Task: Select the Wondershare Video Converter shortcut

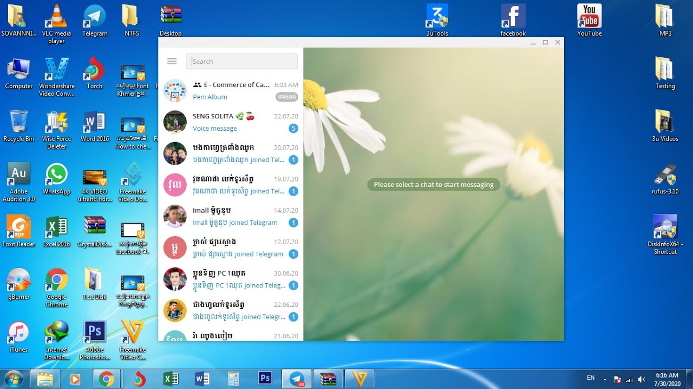Action: tap(57, 77)
